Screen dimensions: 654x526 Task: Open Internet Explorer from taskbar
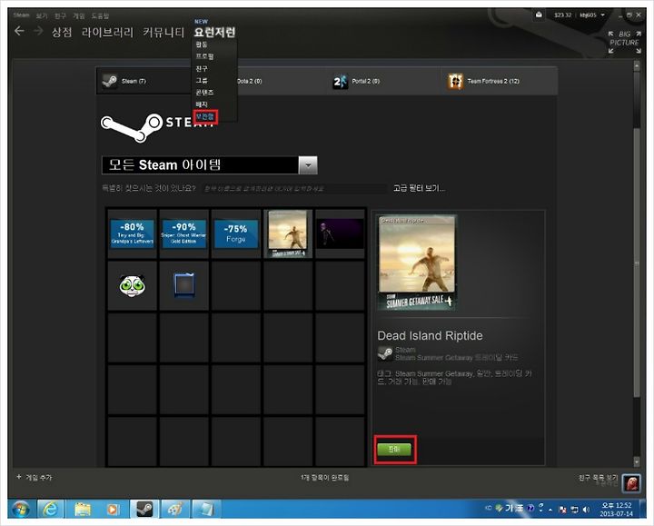click(x=50, y=509)
